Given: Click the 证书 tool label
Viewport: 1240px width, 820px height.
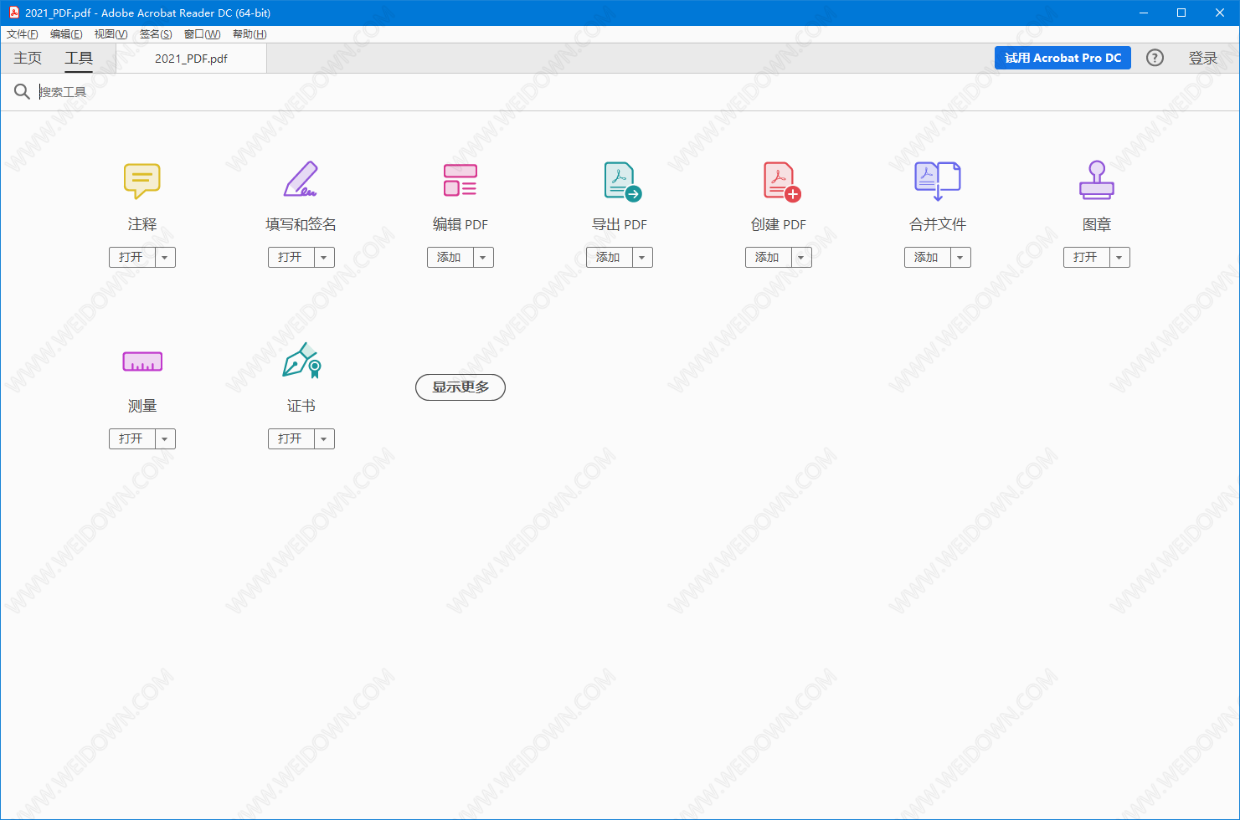Looking at the screenshot, I should [x=301, y=406].
